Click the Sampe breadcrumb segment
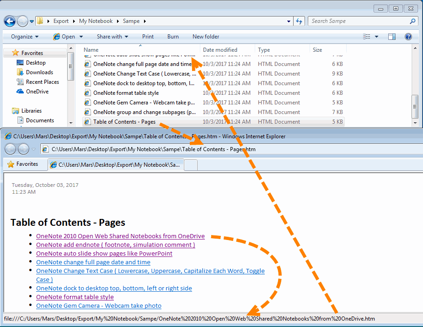 131,21
